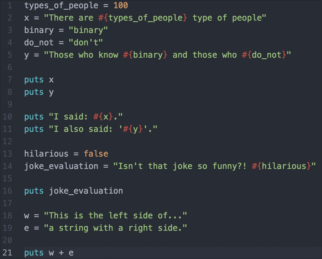
Task: Click the puts keyword on line 21
Action: tap(34, 253)
